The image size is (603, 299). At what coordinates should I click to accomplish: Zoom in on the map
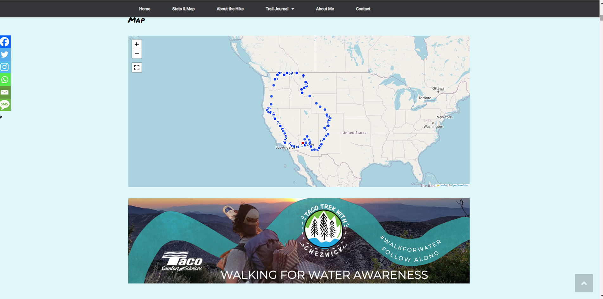tap(137, 44)
